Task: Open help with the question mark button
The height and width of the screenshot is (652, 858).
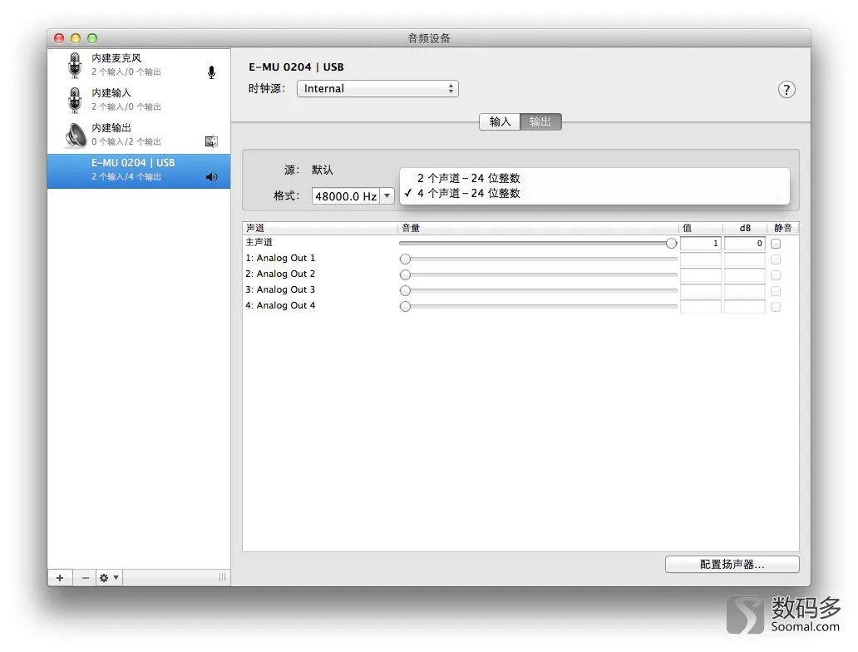Action: (x=786, y=89)
